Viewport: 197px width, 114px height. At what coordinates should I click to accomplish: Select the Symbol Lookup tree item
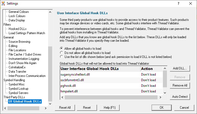click(x=19, y=89)
